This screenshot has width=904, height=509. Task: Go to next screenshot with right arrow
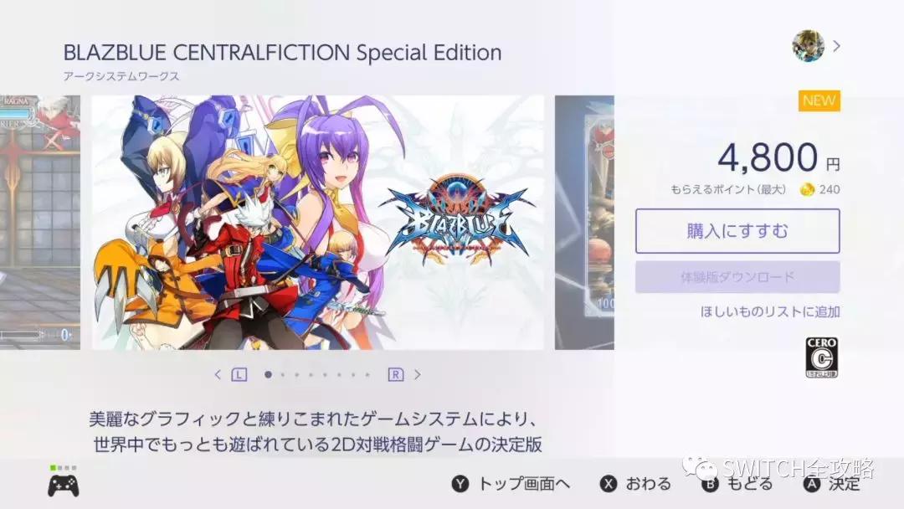click(x=418, y=375)
